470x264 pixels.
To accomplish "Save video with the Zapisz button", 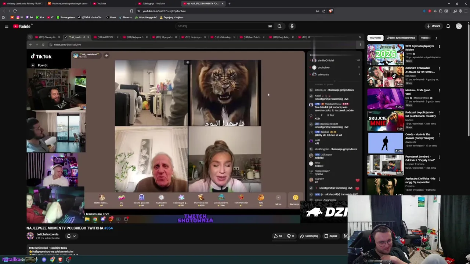I will click(331, 236).
